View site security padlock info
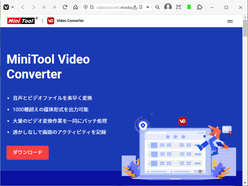The height and width of the screenshot is (186, 248). (x=92, y=7)
